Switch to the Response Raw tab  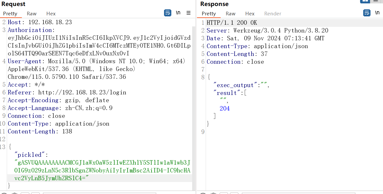pyautogui.click(x=230, y=14)
